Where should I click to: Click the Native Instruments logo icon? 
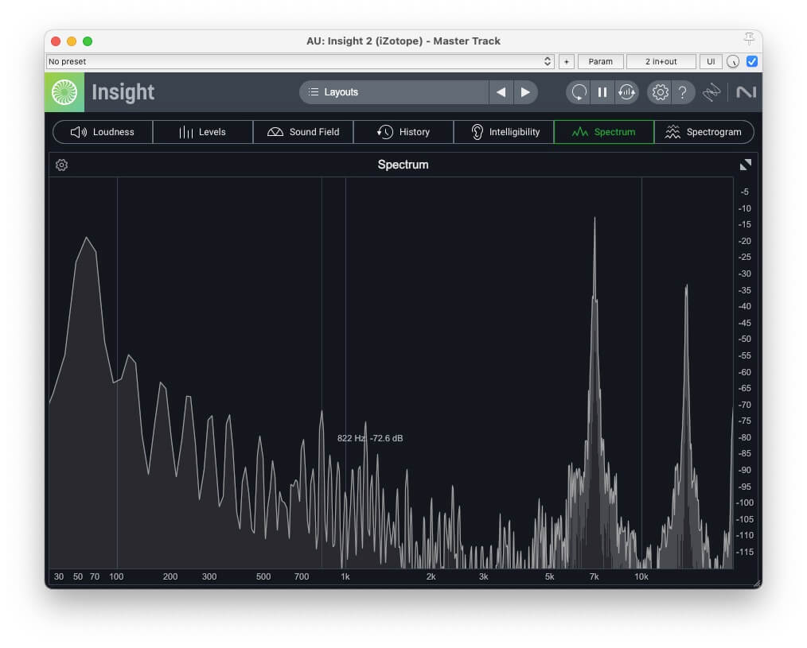(x=746, y=92)
